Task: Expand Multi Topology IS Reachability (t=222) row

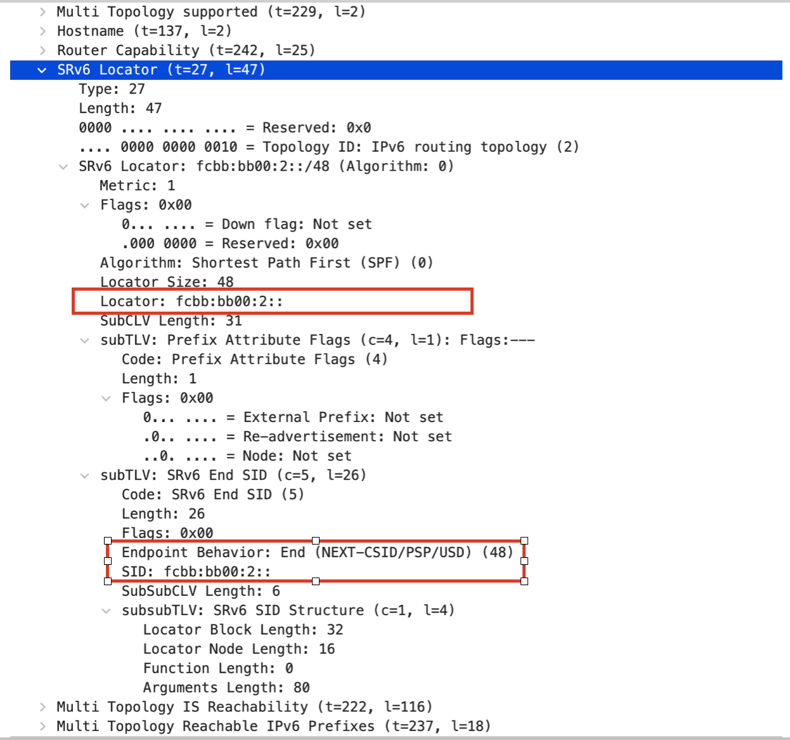Action: coord(42,707)
